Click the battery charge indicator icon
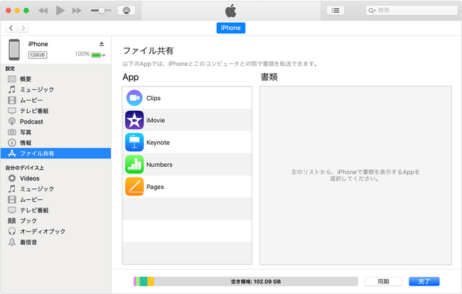 click(x=97, y=55)
